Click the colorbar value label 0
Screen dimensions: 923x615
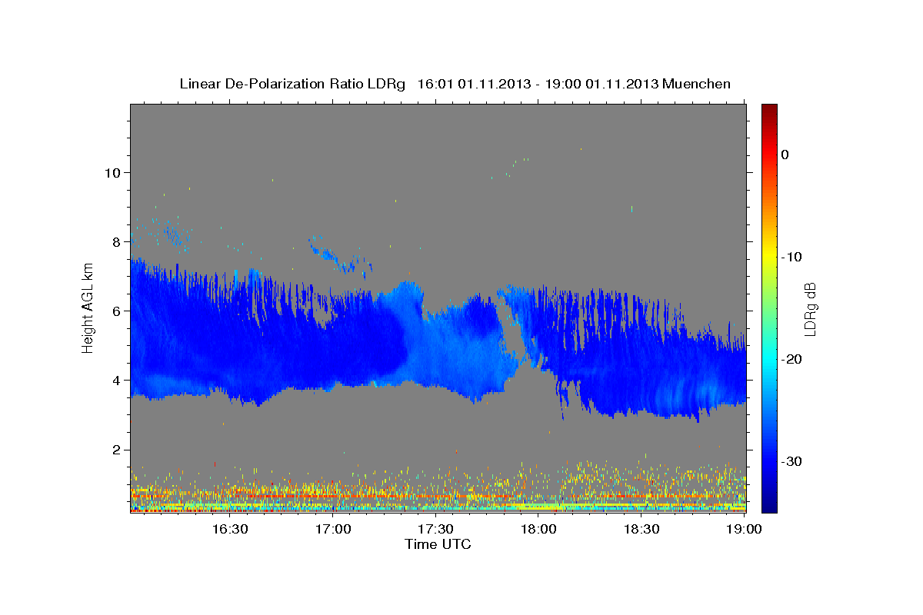(785, 155)
